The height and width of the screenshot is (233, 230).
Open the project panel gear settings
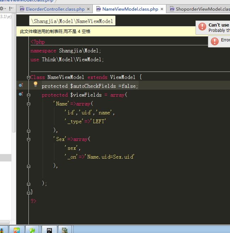click(x=2, y=8)
